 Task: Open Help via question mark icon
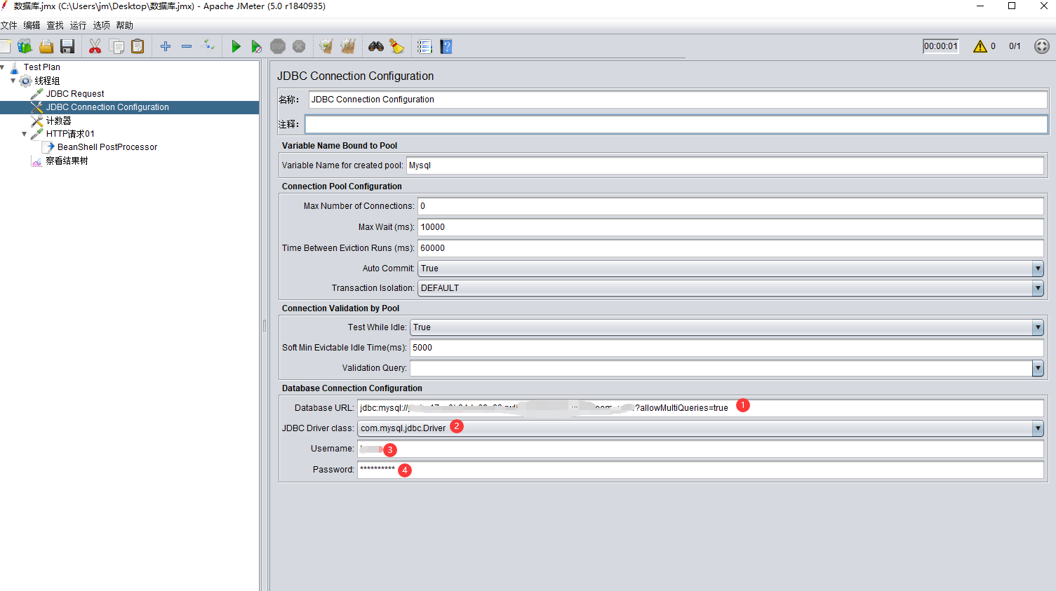[x=446, y=46]
